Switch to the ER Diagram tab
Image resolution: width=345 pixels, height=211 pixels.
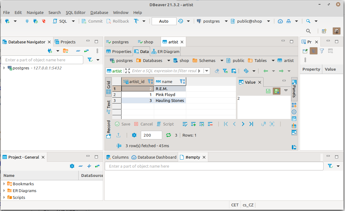click(x=165, y=51)
